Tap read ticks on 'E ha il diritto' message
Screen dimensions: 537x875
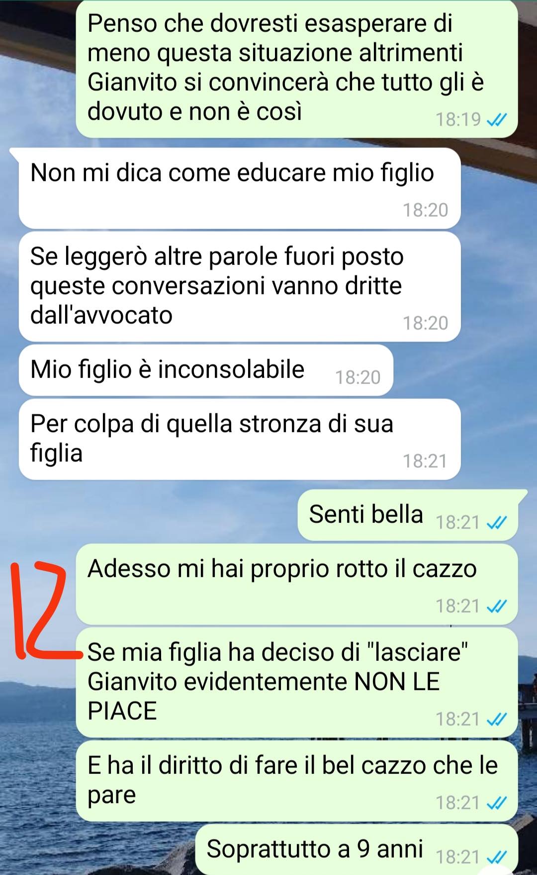[x=497, y=803]
